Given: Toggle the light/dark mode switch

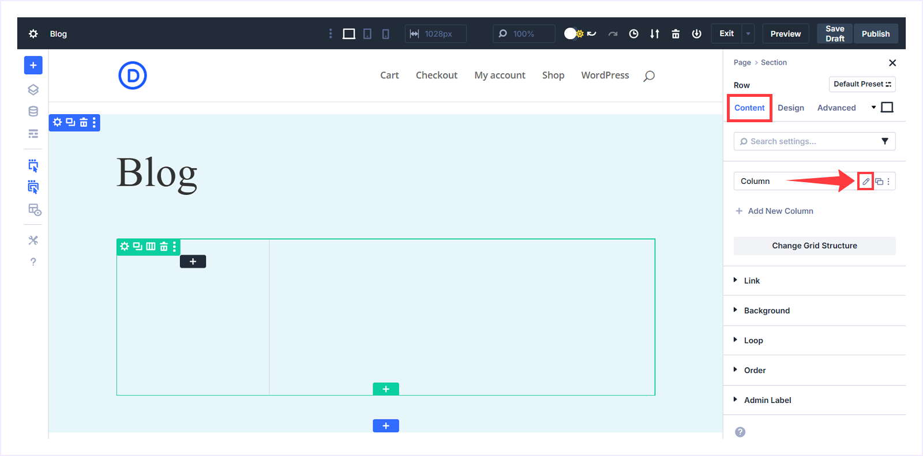Looking at the screenshot, I should point(574,33).
